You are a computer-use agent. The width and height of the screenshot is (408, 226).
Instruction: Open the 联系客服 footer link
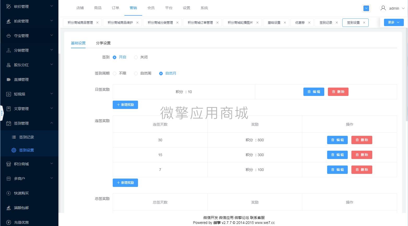click(257, 218)
